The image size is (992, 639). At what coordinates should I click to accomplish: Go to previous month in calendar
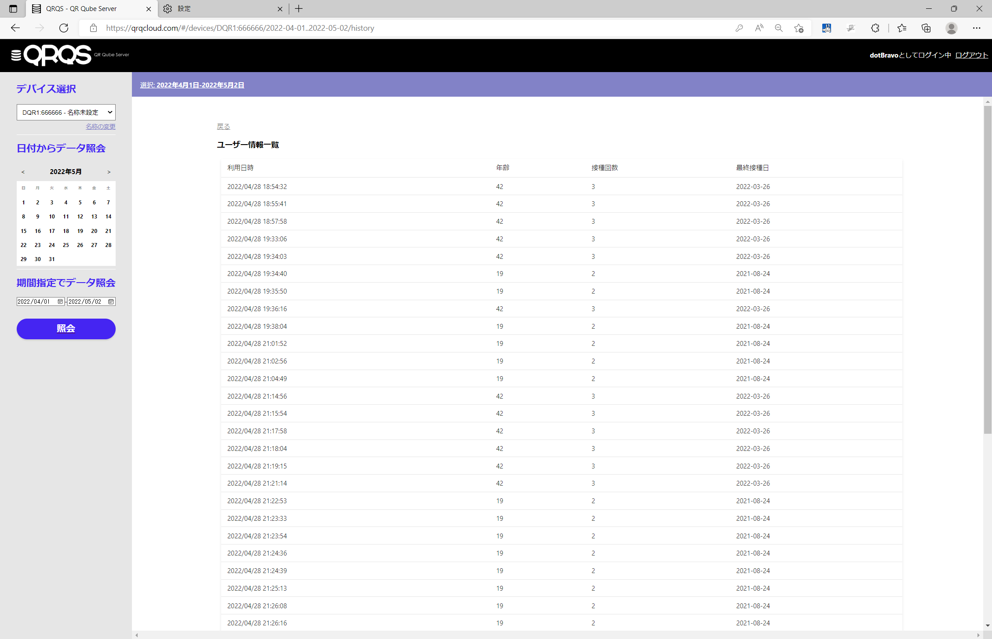(23, 172)
